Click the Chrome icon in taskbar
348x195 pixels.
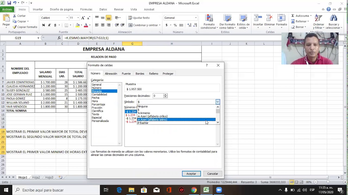pos(194,190)
